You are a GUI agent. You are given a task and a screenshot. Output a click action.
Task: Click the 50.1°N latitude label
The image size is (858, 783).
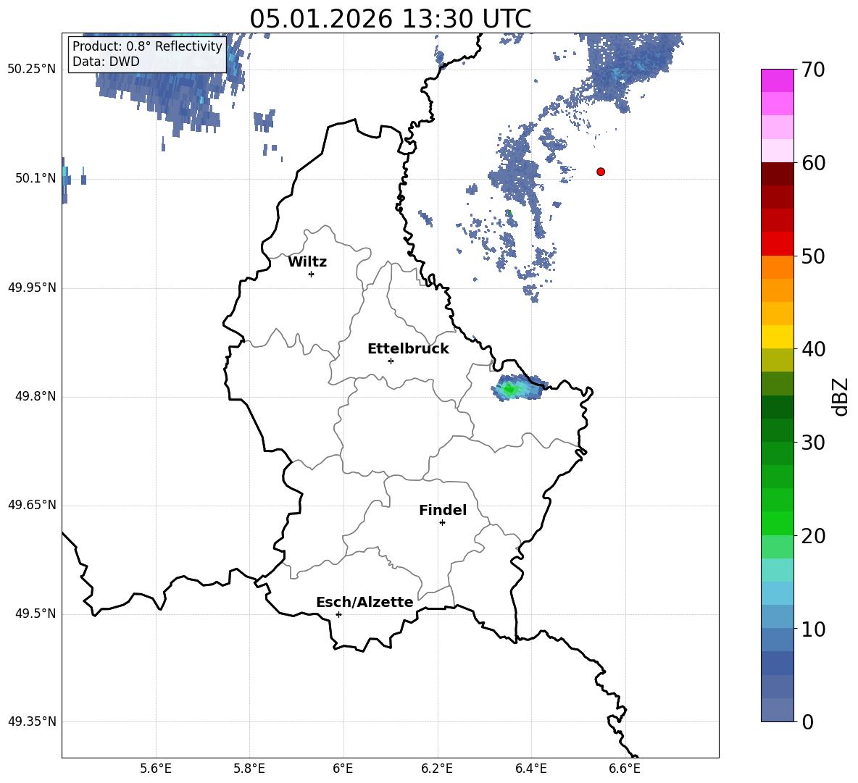coord(36,178)
